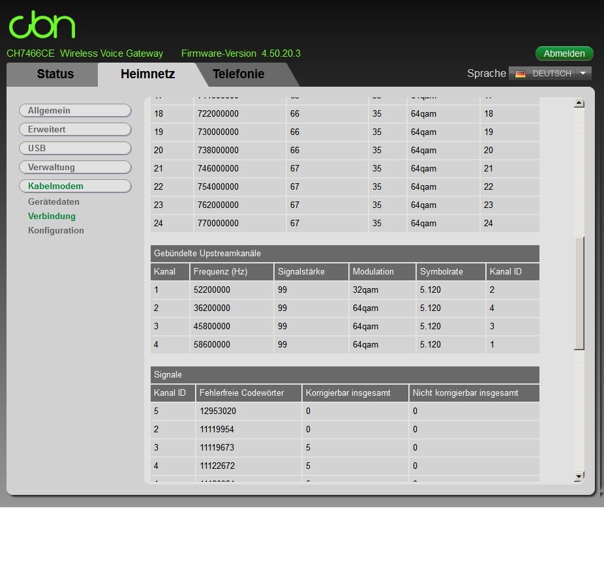
Task: Open the Sprache language dropdown arrow
Action: pyautogui.click(x=583, y=73)
